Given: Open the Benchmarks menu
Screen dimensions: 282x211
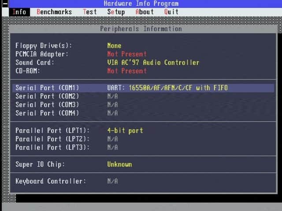Looking at the screenshot, I should 54,12.
